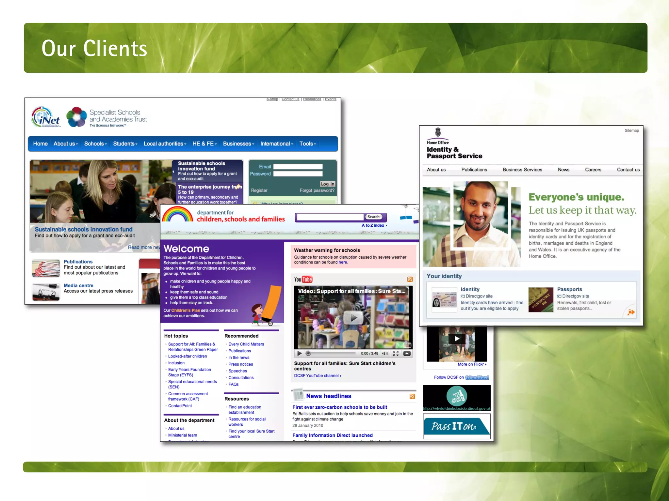Screen dimensions: 669x501
Task: Open Contact us on Passport Service nav
Action: (628, 170)
